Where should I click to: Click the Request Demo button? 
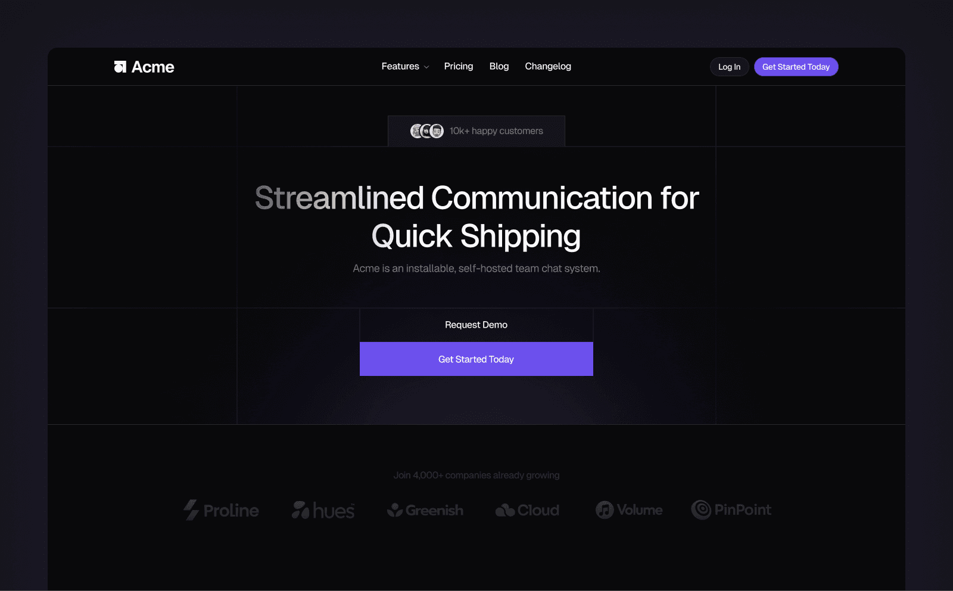[x=476, y=325]
